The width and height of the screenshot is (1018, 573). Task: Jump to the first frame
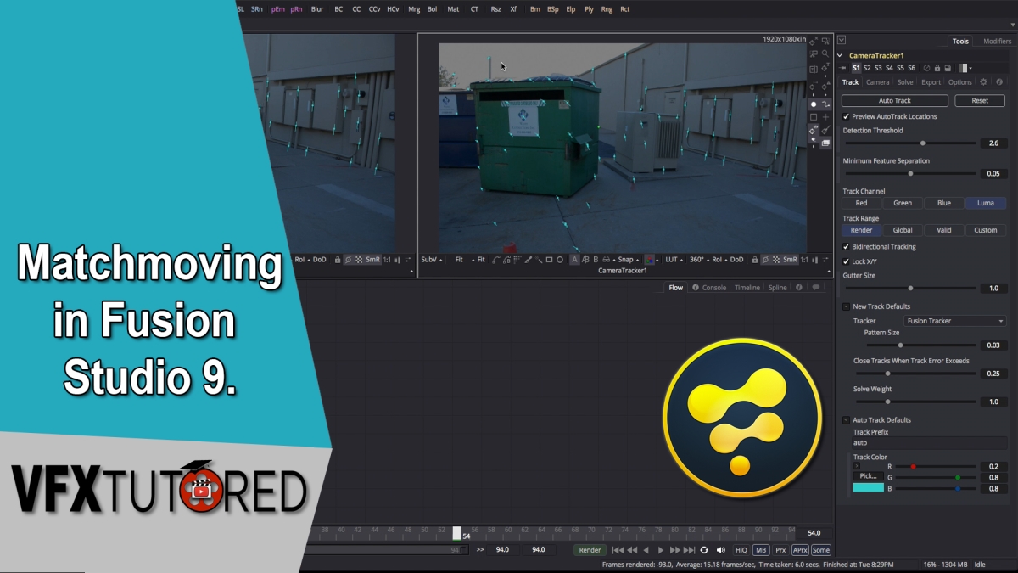618,550
